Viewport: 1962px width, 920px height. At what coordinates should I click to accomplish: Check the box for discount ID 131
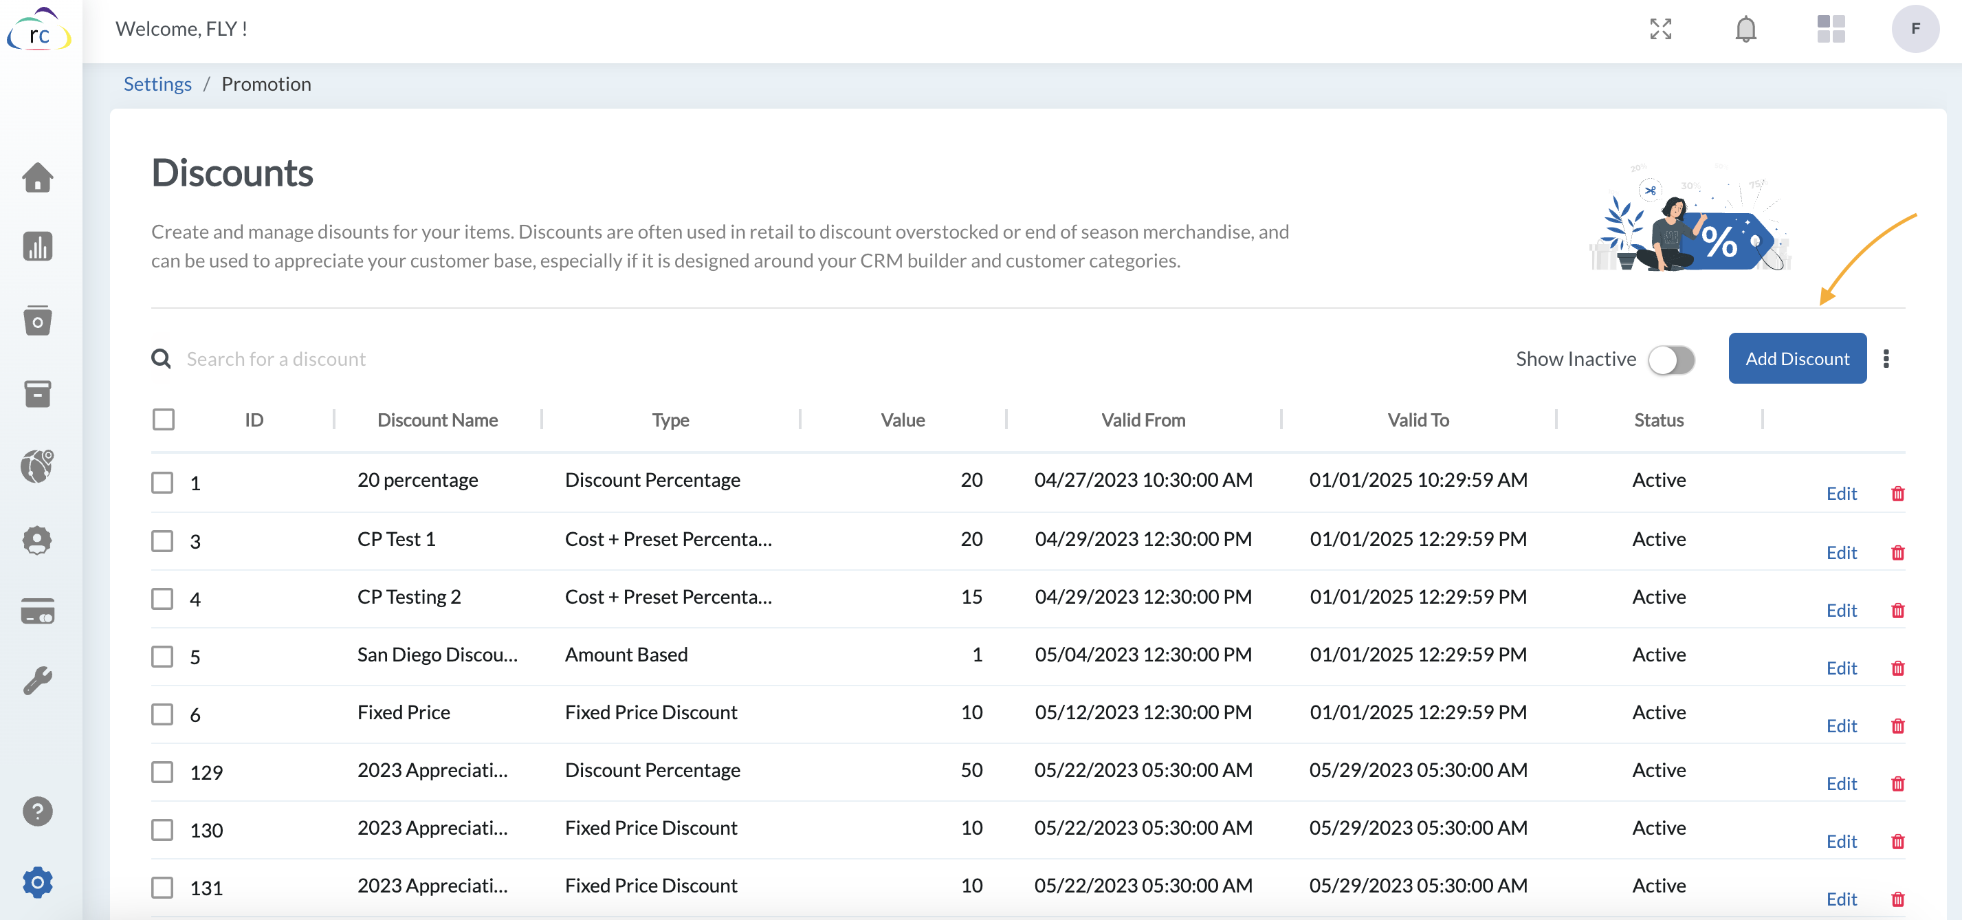point(162,887)
